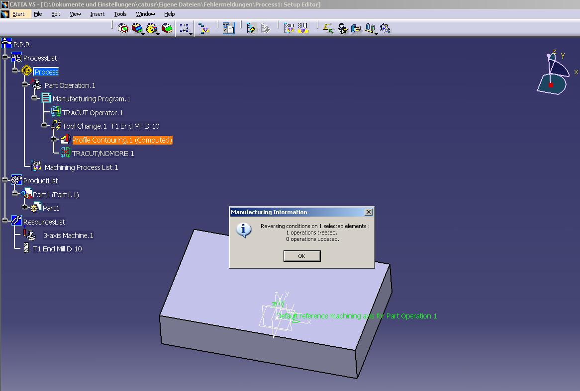Screen dimensions: 580x391
Task: Click the T1 End Mill tool icon in ResourcesList
Action: click(x=26, y=248)
